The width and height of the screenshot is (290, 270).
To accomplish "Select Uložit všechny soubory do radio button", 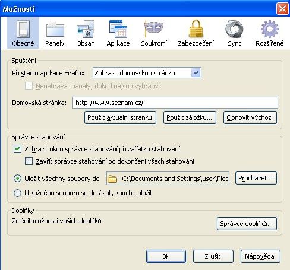I will pyautogui.click(x=17, y=179).
